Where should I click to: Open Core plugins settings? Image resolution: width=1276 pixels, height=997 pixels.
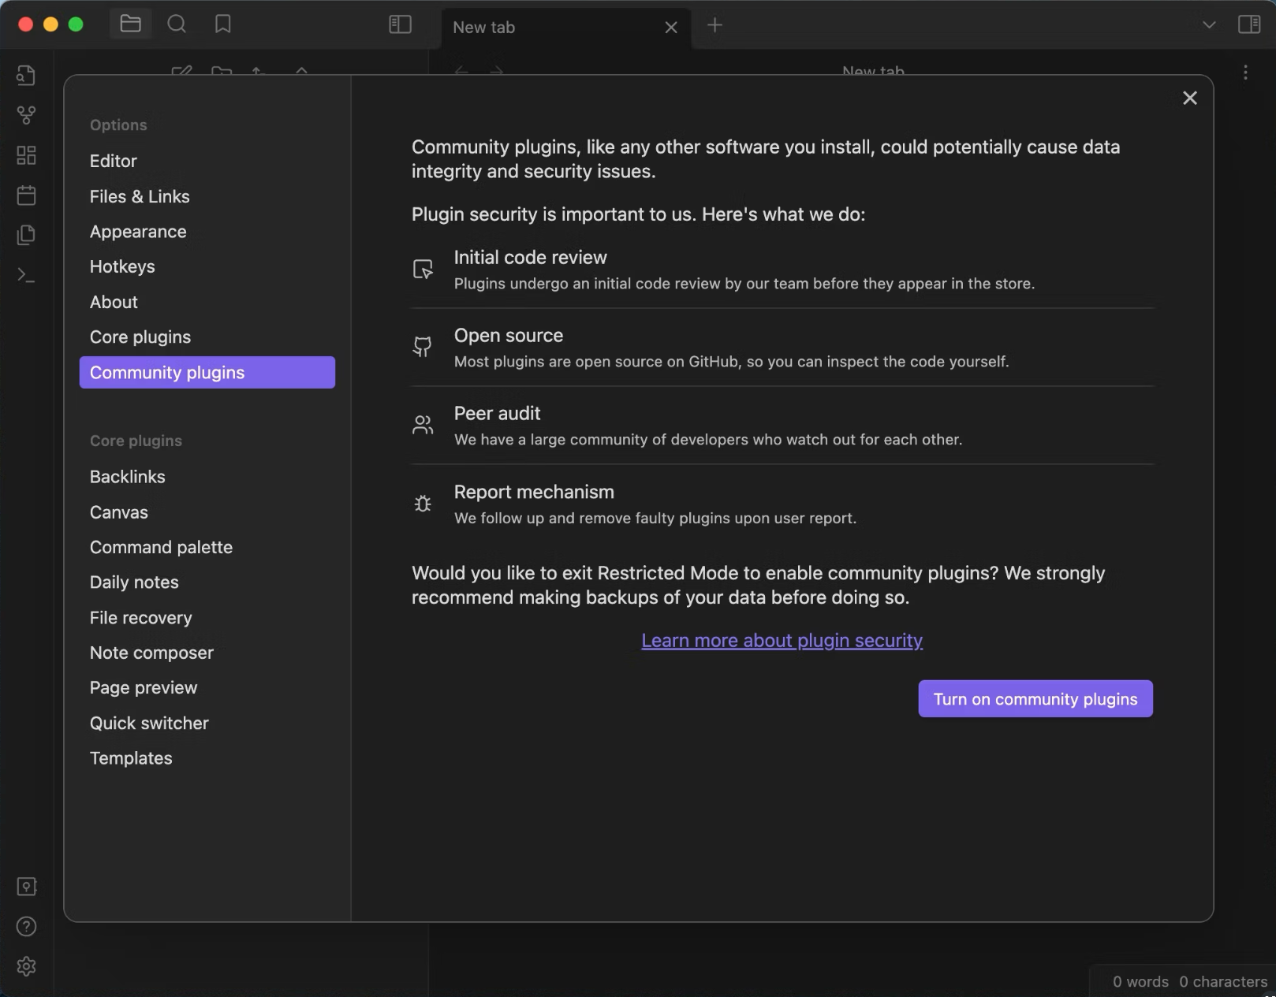207,337
